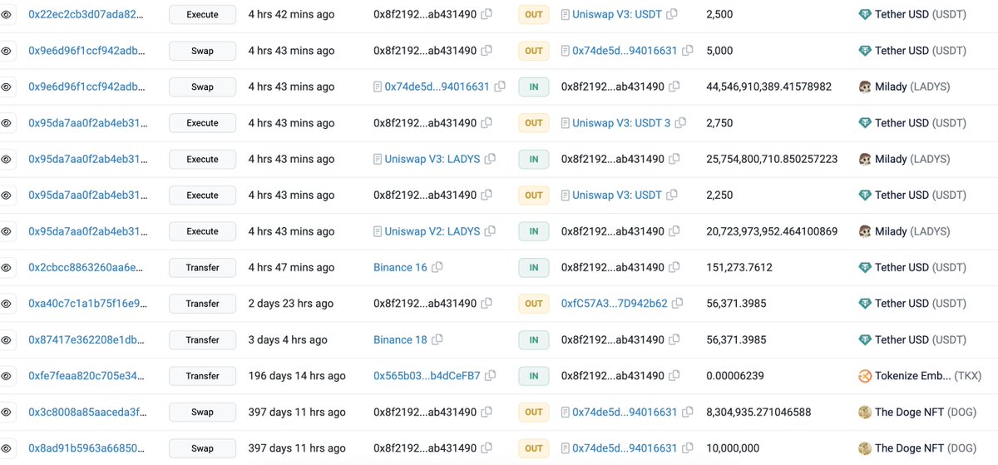Show quick view for transaction 0xa40c7c1a1b75f16e9
The image size is (998, 465).
point(6,304)
